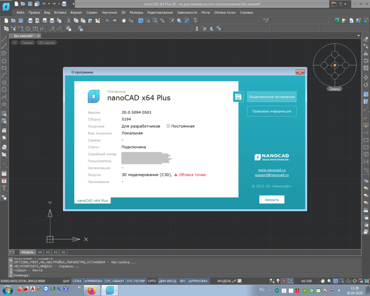
Task: Click the Firefox icon in the taskbar
Action: pos(92,290)
